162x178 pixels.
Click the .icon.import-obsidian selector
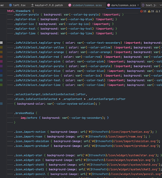pos(31,141)
